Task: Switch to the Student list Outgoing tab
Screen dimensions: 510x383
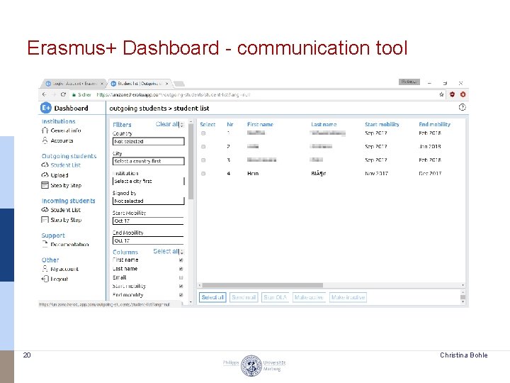Action: (x=140, y=84)
